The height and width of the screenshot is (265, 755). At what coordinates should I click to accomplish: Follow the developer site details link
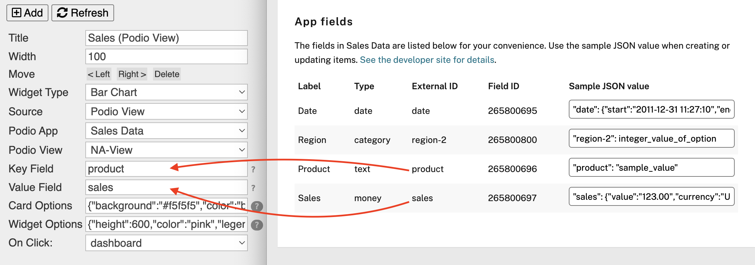pos(427,60)
